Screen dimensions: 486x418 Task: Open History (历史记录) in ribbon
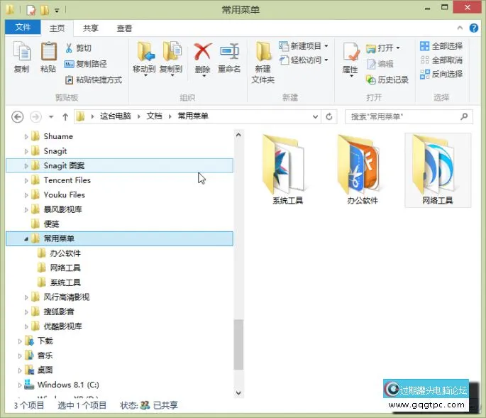coord(387,80)
